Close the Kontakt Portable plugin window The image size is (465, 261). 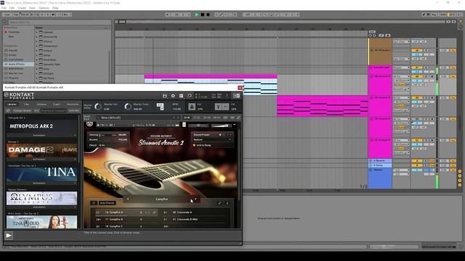(240, 88)
